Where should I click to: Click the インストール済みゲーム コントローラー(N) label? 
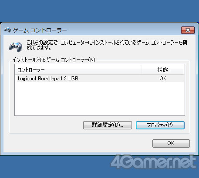click(x=54, y=60)
